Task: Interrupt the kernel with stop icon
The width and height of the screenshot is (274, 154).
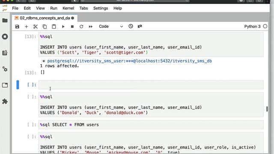Action: click(x=72, y=27)
